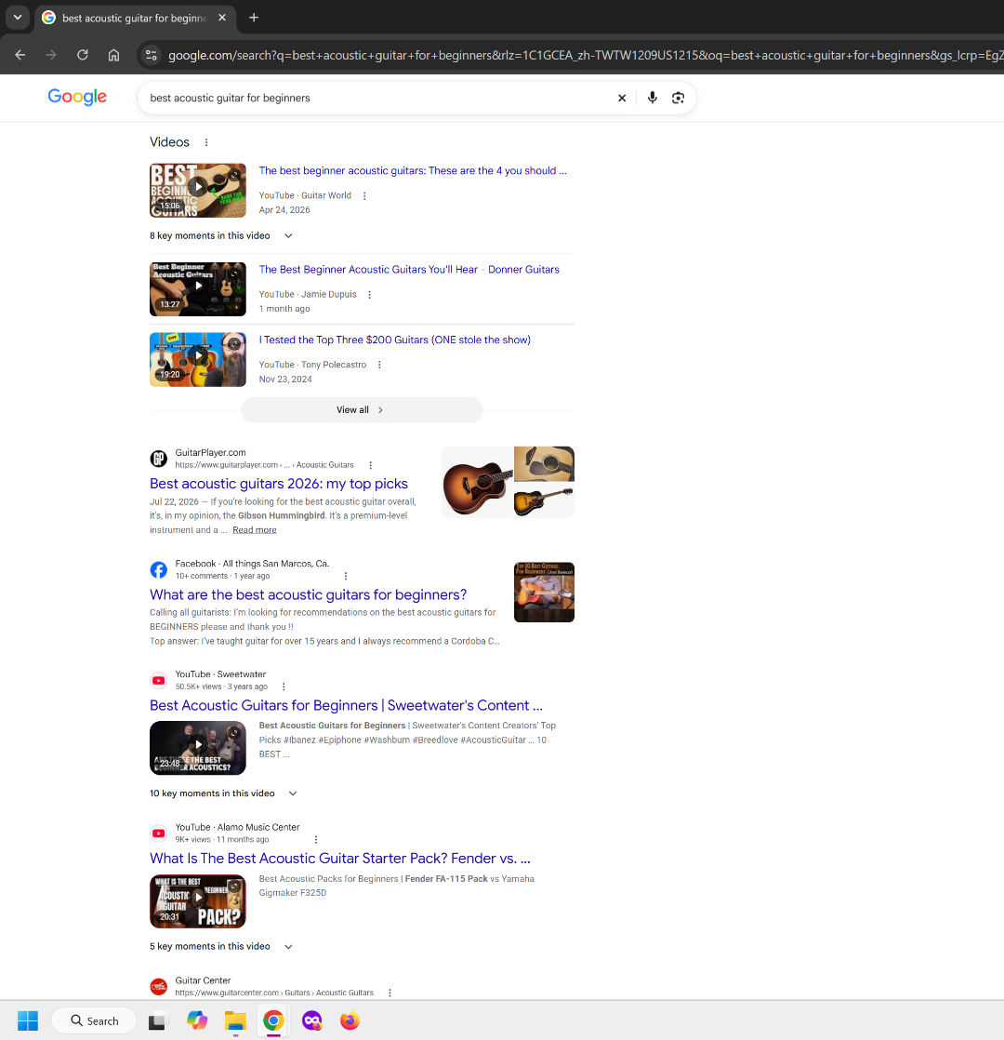
Task: Play the 19:20 Tony Polecastro video thumbnail
Action: 197,359
